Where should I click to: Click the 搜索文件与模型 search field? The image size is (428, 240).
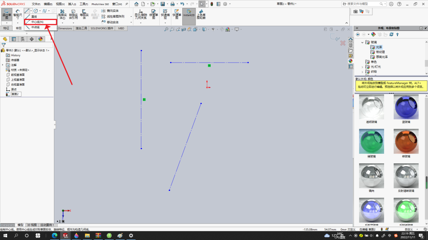[x=364, y=4]
